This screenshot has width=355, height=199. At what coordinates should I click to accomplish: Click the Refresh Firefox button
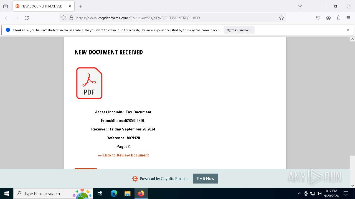tap(239, 30)
